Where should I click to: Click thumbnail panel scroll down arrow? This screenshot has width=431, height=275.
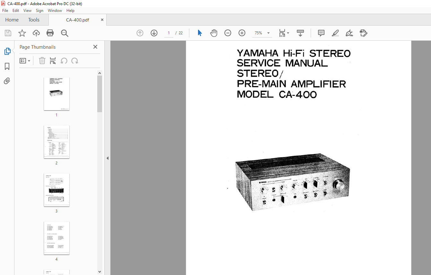[99, 272]
